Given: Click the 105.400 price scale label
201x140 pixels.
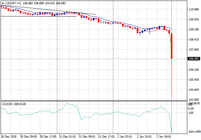Looking at the screenshot, I should (x=194, y=80).
